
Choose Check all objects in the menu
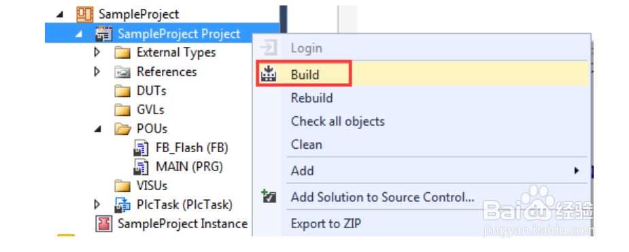338,122
